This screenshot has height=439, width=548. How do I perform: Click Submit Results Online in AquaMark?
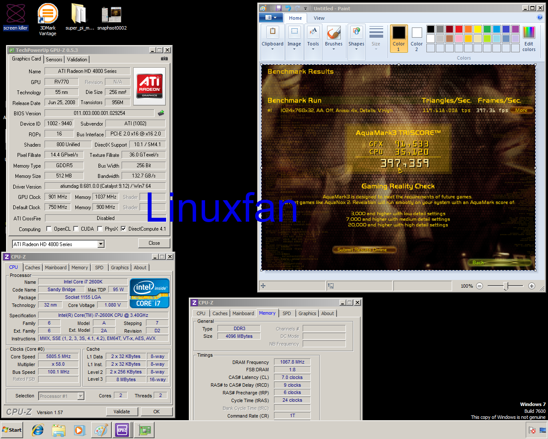pos(363,250)
